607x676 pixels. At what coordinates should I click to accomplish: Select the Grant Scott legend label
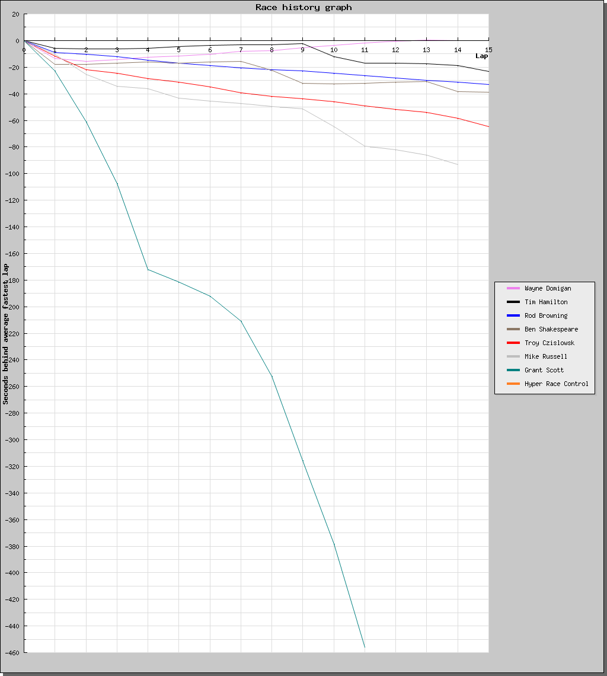pos(544,371)
